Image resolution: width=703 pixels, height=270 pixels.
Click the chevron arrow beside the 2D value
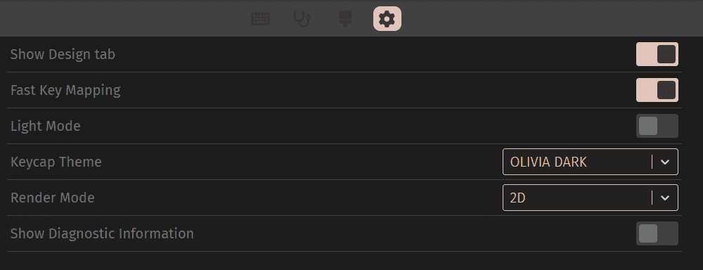tap(665, 198)
